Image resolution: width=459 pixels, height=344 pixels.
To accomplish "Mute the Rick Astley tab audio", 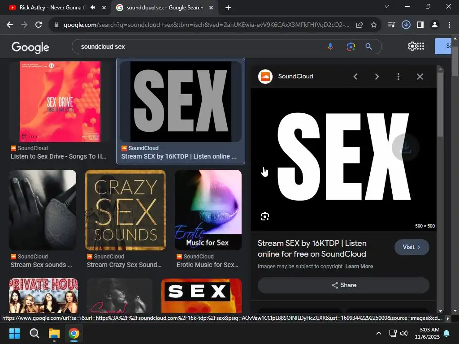I will coord(93,8).
